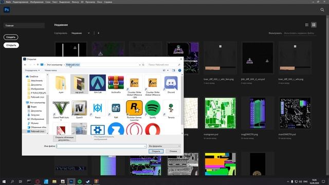Screen dimensions: 329x185
Task: Open the 'Фильтр' menu
Action: tap(75, 2)
